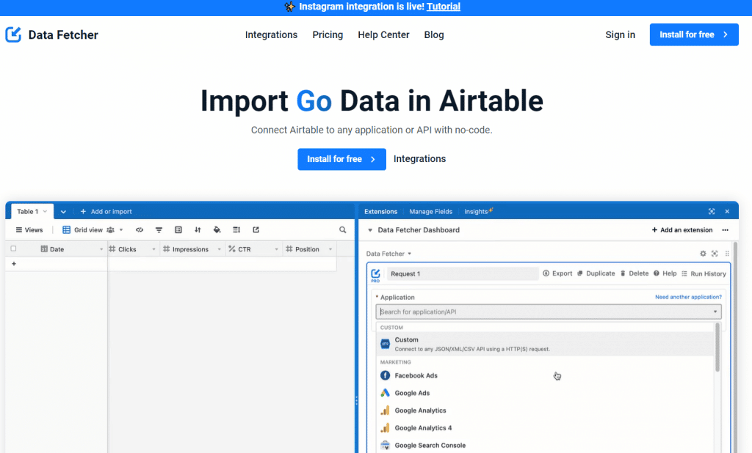
Task: Click the sort arrows icon
Action: pos(198,230)
